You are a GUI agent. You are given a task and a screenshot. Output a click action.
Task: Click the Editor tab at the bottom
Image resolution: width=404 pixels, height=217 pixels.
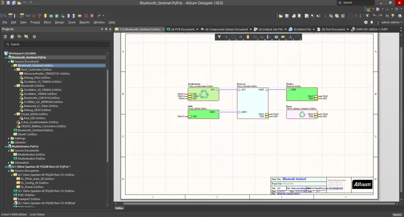coord(119,208)
